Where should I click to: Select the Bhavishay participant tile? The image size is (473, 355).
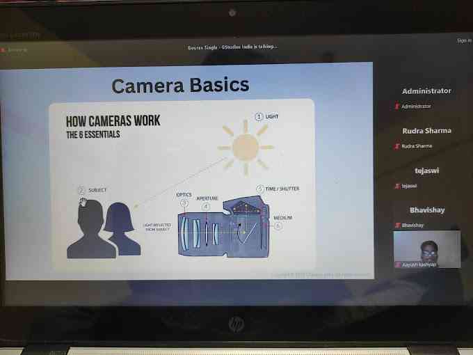pos(426,210)
